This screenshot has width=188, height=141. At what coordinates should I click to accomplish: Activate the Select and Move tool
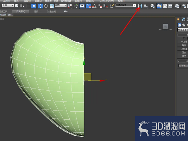(x=40, y=6)
